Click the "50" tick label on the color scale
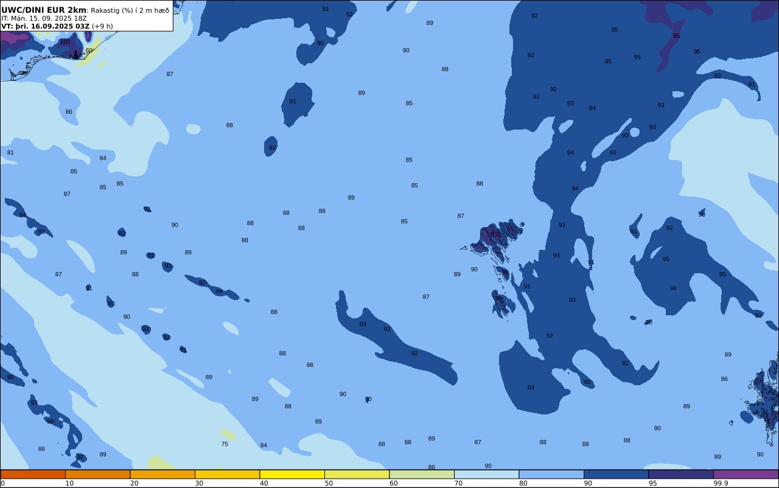Screen dimensions: 779x488 (x=329, y=483)
